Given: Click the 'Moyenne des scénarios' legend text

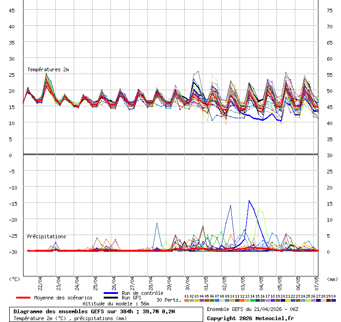Looking at the screenshot, I should [x=63, y=298].
